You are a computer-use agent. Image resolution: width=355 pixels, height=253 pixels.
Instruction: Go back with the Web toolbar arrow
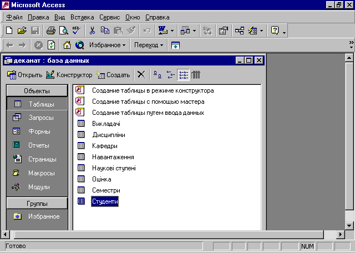(x=9, y=45)
